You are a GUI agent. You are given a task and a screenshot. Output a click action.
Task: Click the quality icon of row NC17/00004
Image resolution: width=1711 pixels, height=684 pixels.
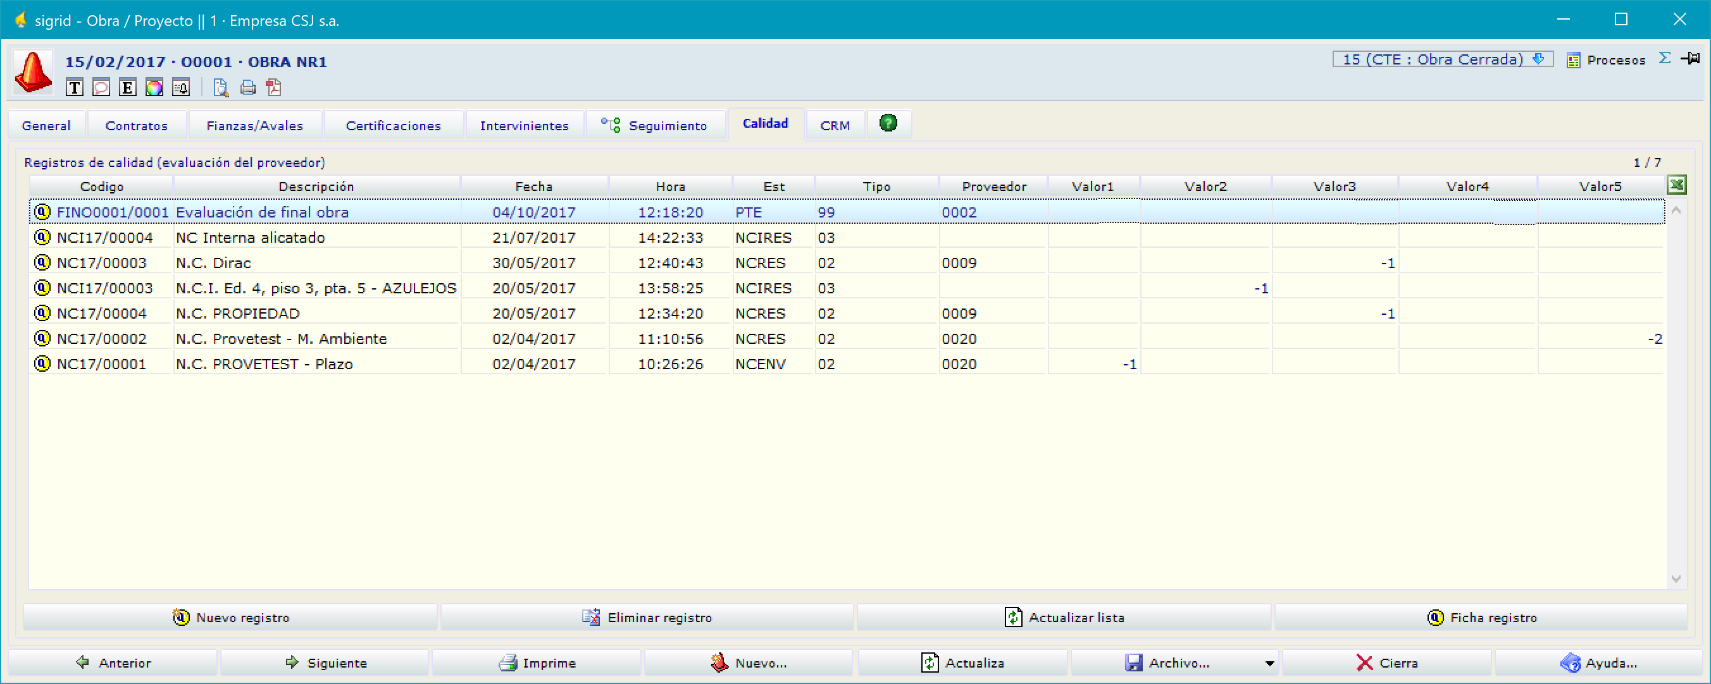point(42,312)
